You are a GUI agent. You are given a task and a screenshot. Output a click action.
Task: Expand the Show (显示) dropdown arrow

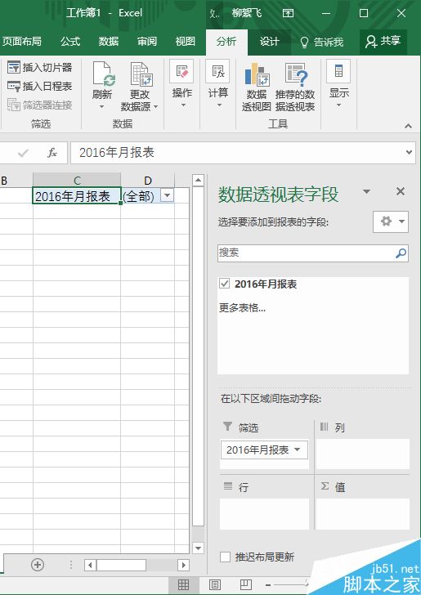pyautogui.click(x=339, y=105)
